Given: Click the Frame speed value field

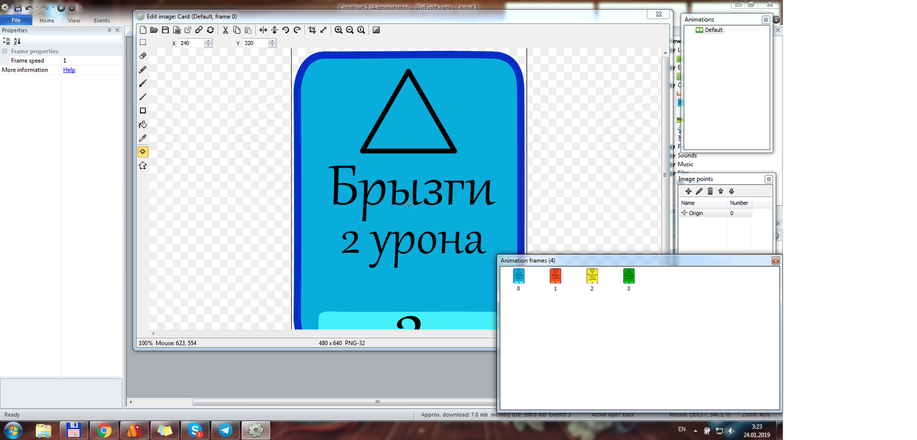Looking at the screenshot, I should 92,60.
